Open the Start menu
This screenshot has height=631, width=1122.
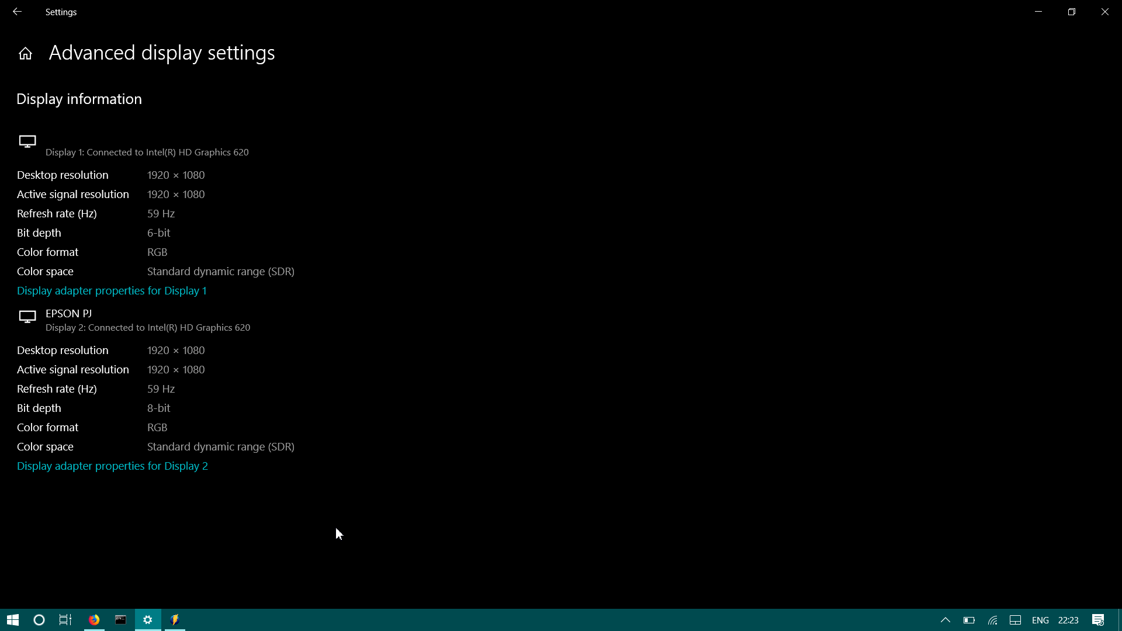click(x=12, y=619)
